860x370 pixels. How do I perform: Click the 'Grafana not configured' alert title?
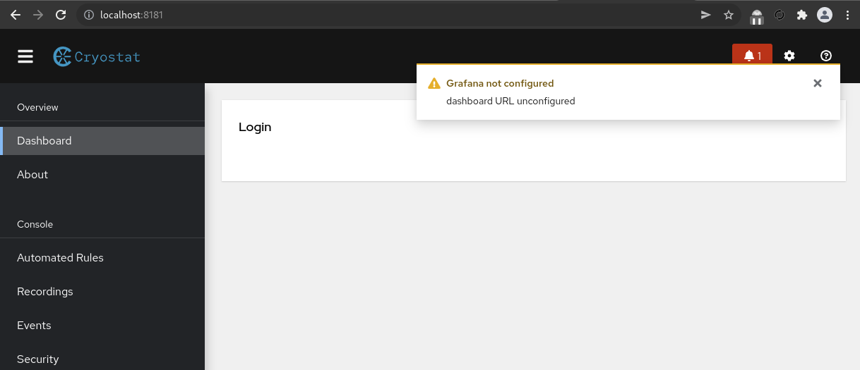(x=500, y=83)
